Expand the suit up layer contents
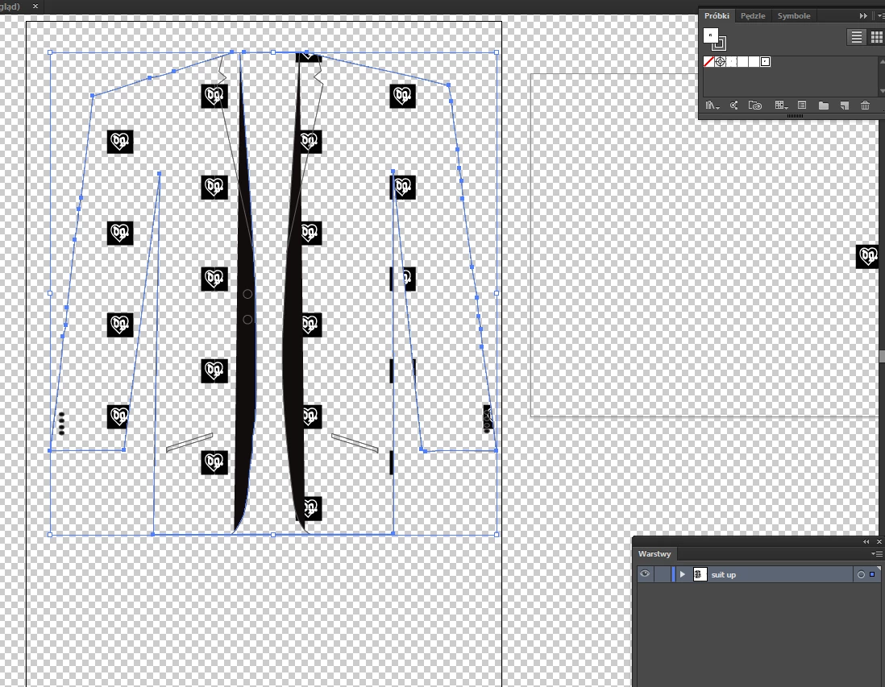 point(682,574)
